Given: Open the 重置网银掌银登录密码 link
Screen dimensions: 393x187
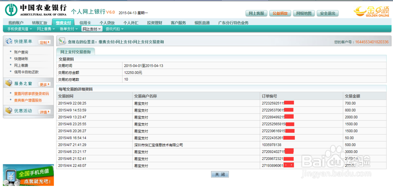Looking at the screenshot, I should 31,94.
